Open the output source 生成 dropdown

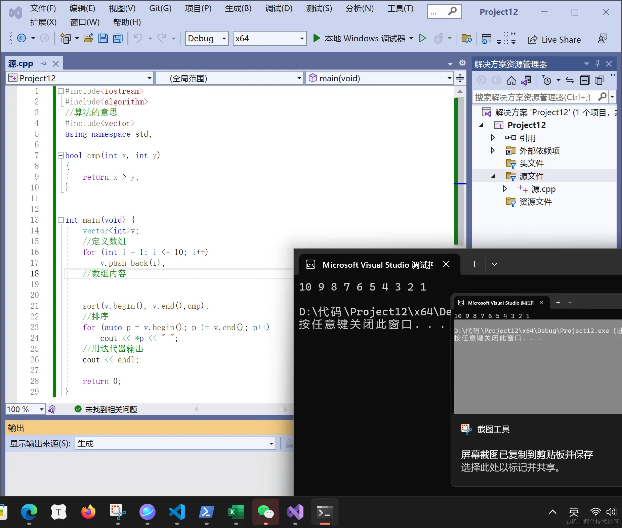[x=175, y=444]
